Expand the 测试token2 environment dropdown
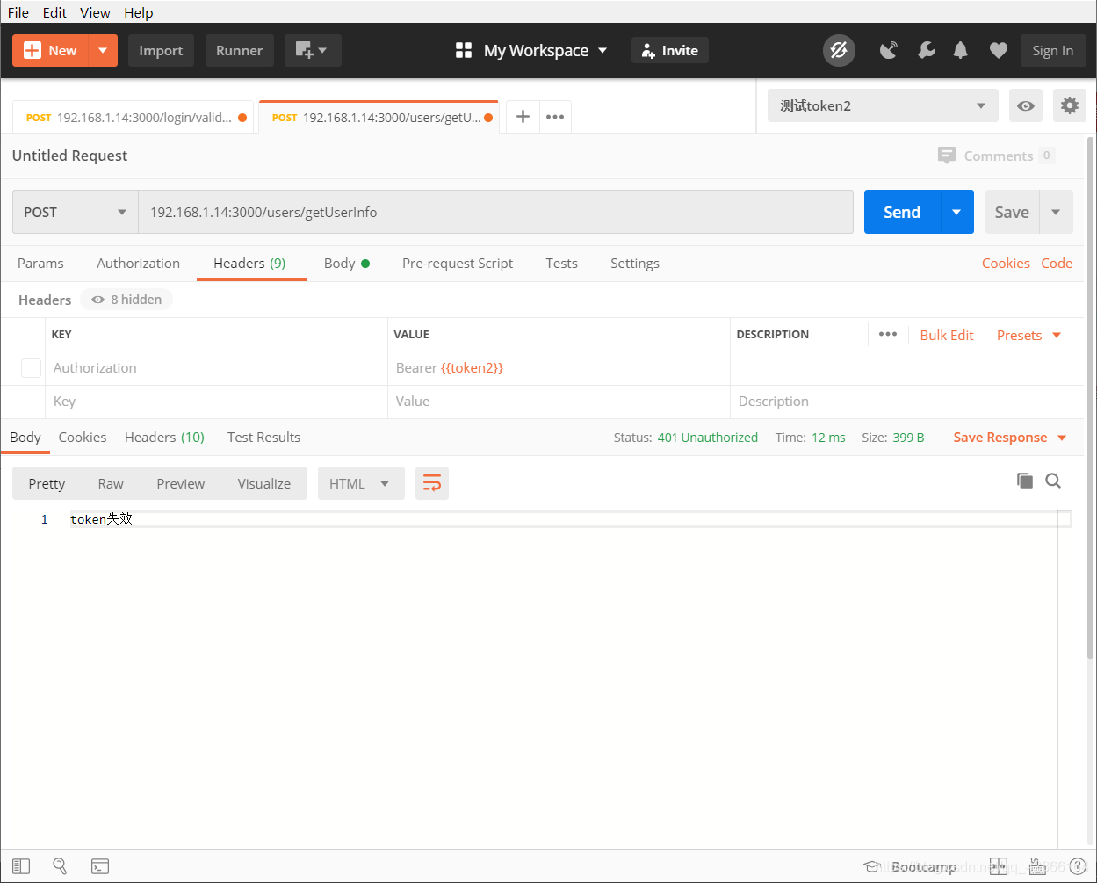 coord(883,106)
